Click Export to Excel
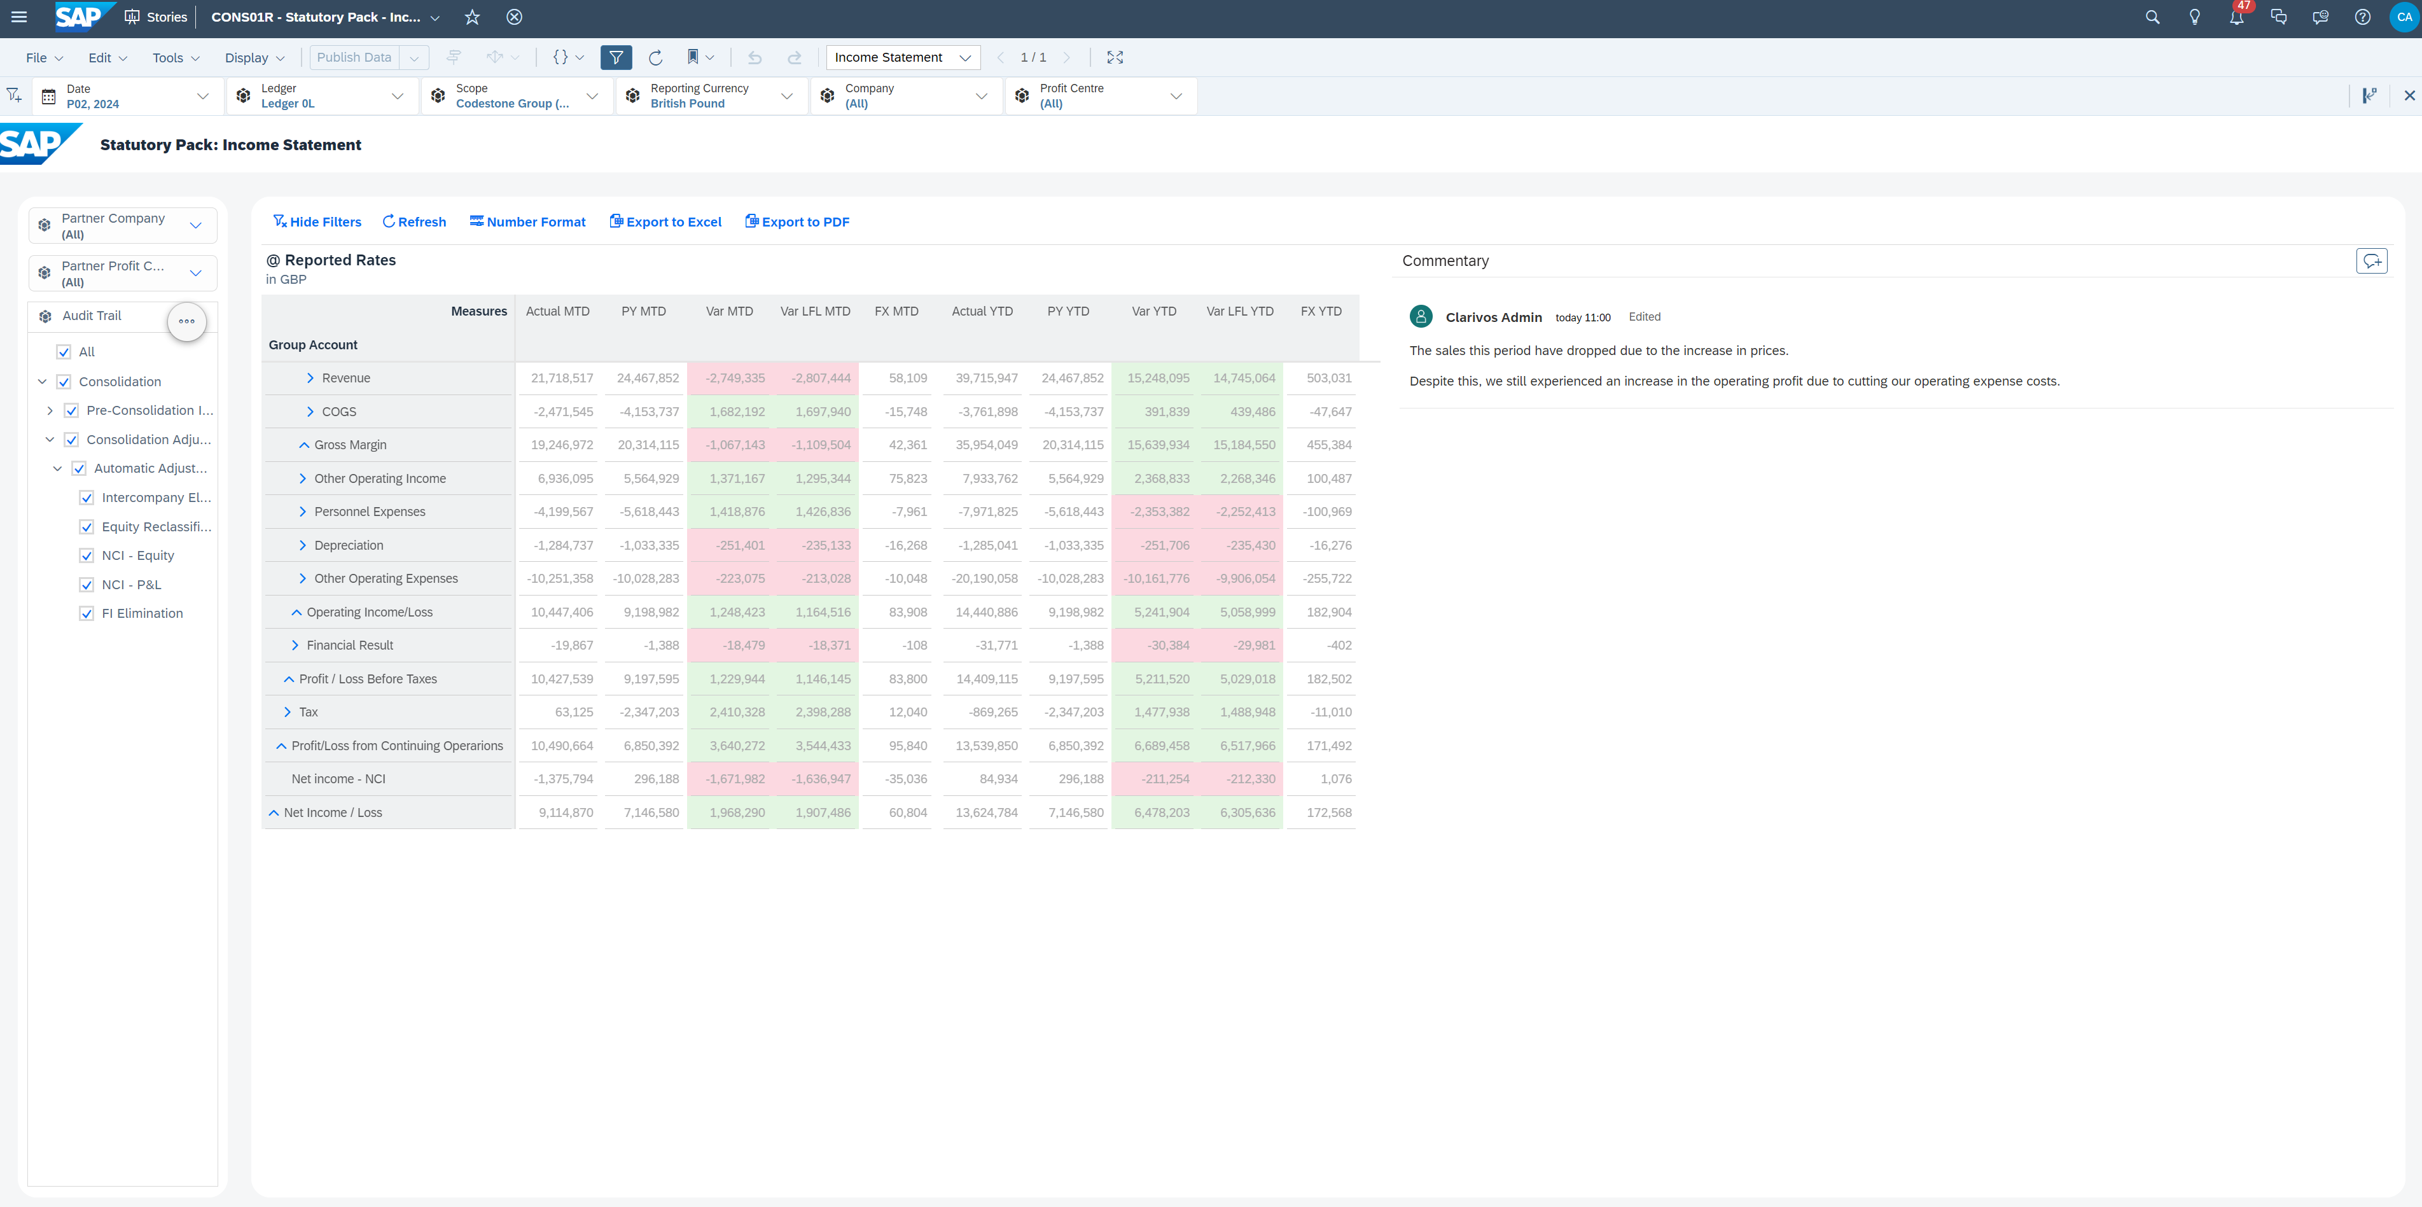The height and width of the screenshot is (1207, 2422). point(665,222)
